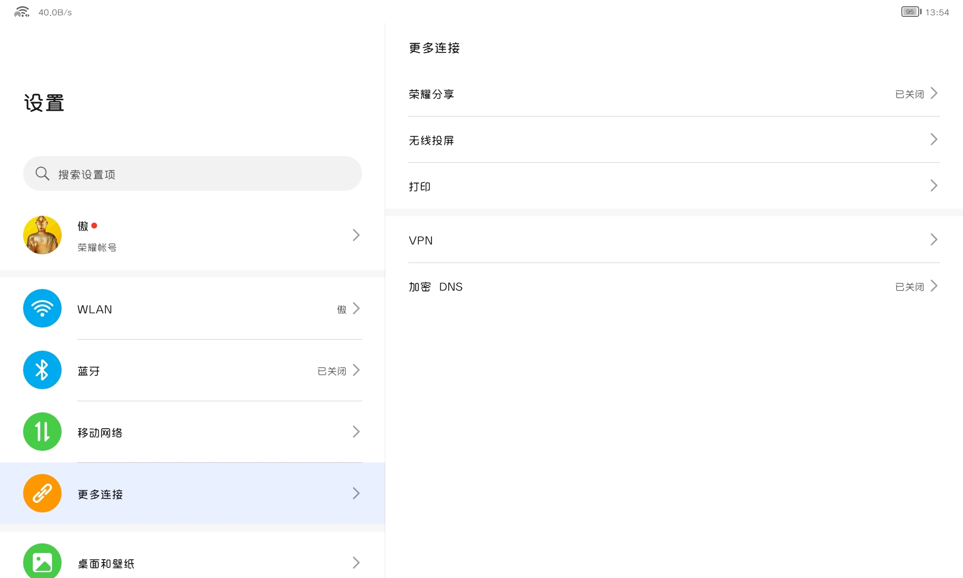
Task: Open the VPN option
Action: (x=674, y=240)
